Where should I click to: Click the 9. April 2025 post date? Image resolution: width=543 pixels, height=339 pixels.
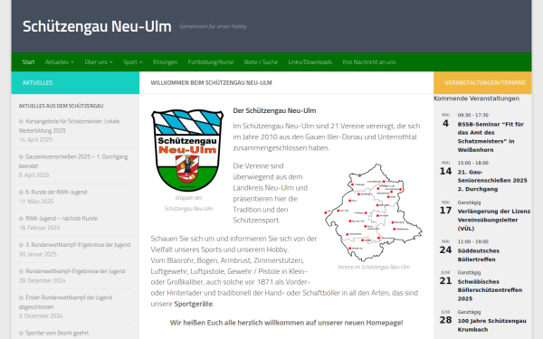point(33,175)
